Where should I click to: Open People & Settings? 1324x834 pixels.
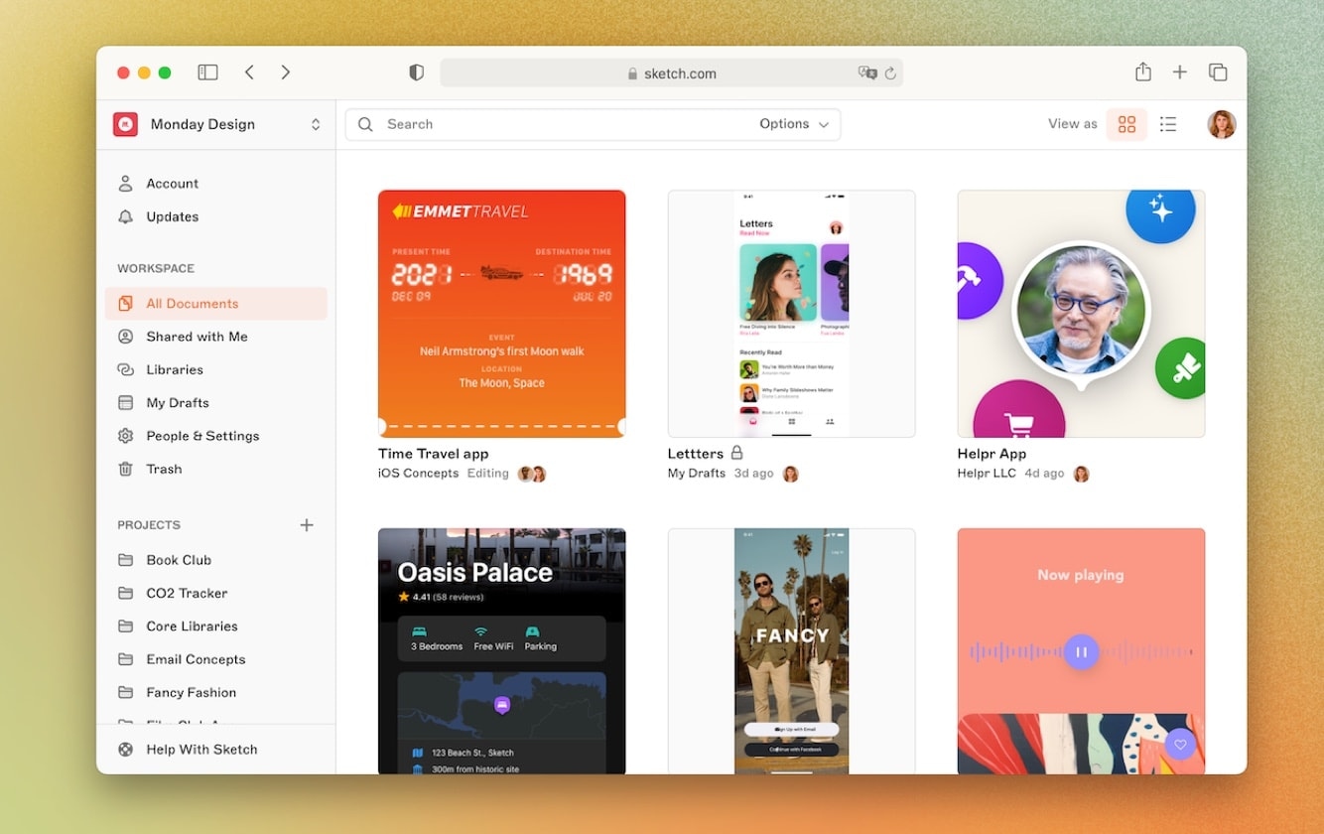[x=215, y=436]
